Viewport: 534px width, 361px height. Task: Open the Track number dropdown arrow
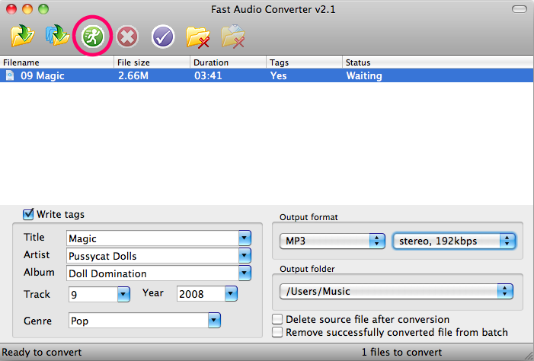click(123, 294)
